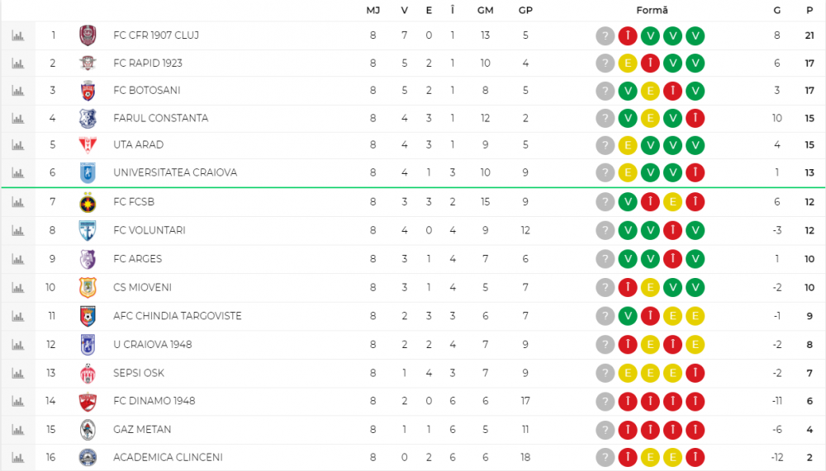Click the last red form badge in Sepsi OSK row
This screenshot has height=471, width=826.
click(x=695, y=374)
